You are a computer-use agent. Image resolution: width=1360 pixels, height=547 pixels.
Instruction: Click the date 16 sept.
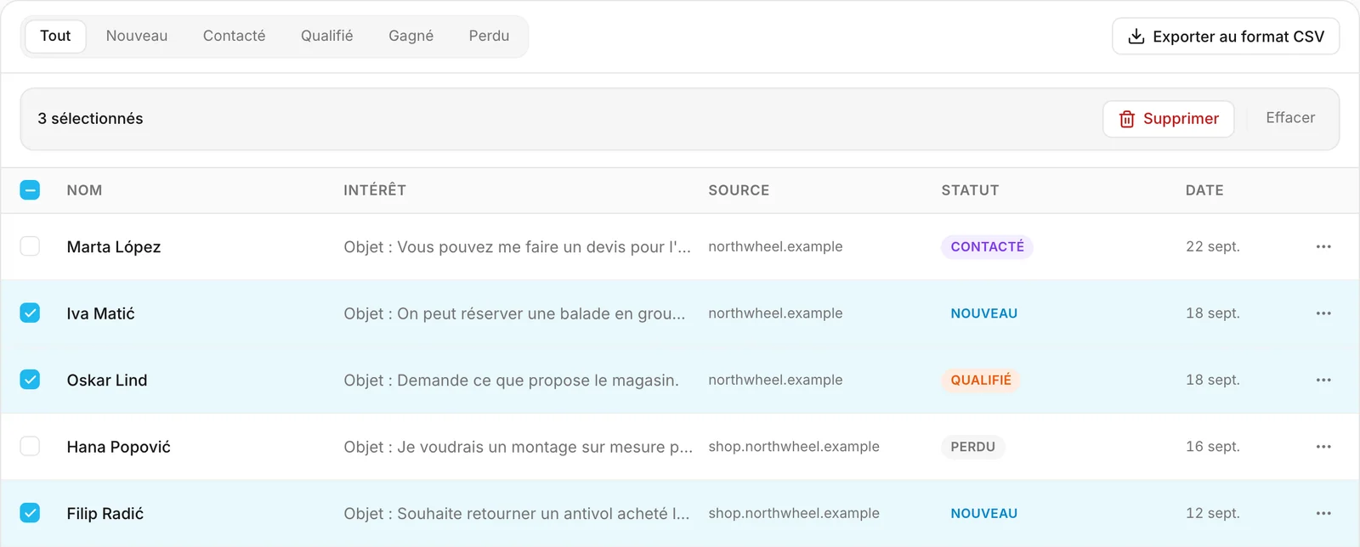click(x=1213, y=447)
